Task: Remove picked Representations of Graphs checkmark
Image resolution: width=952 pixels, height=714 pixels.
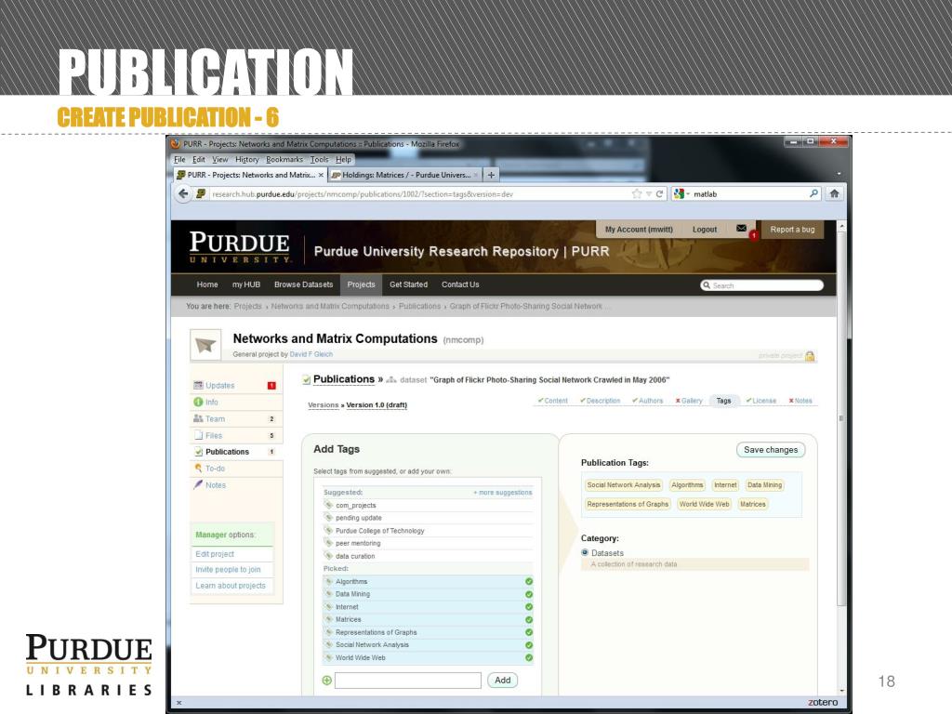Action: pos(529,632)
